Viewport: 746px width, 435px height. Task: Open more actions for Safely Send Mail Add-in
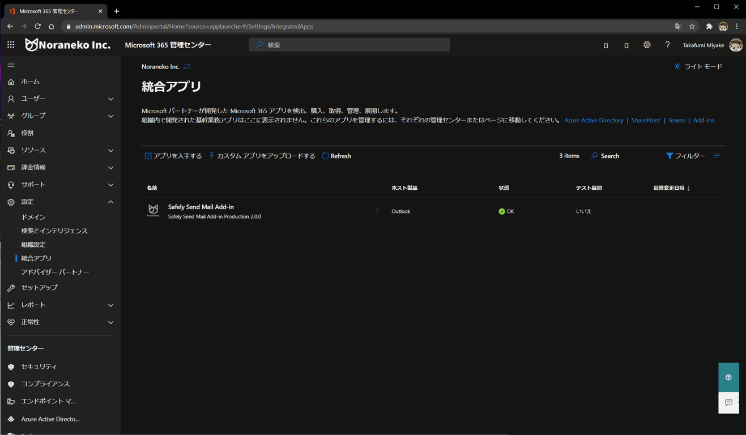(x=377, y=211)
